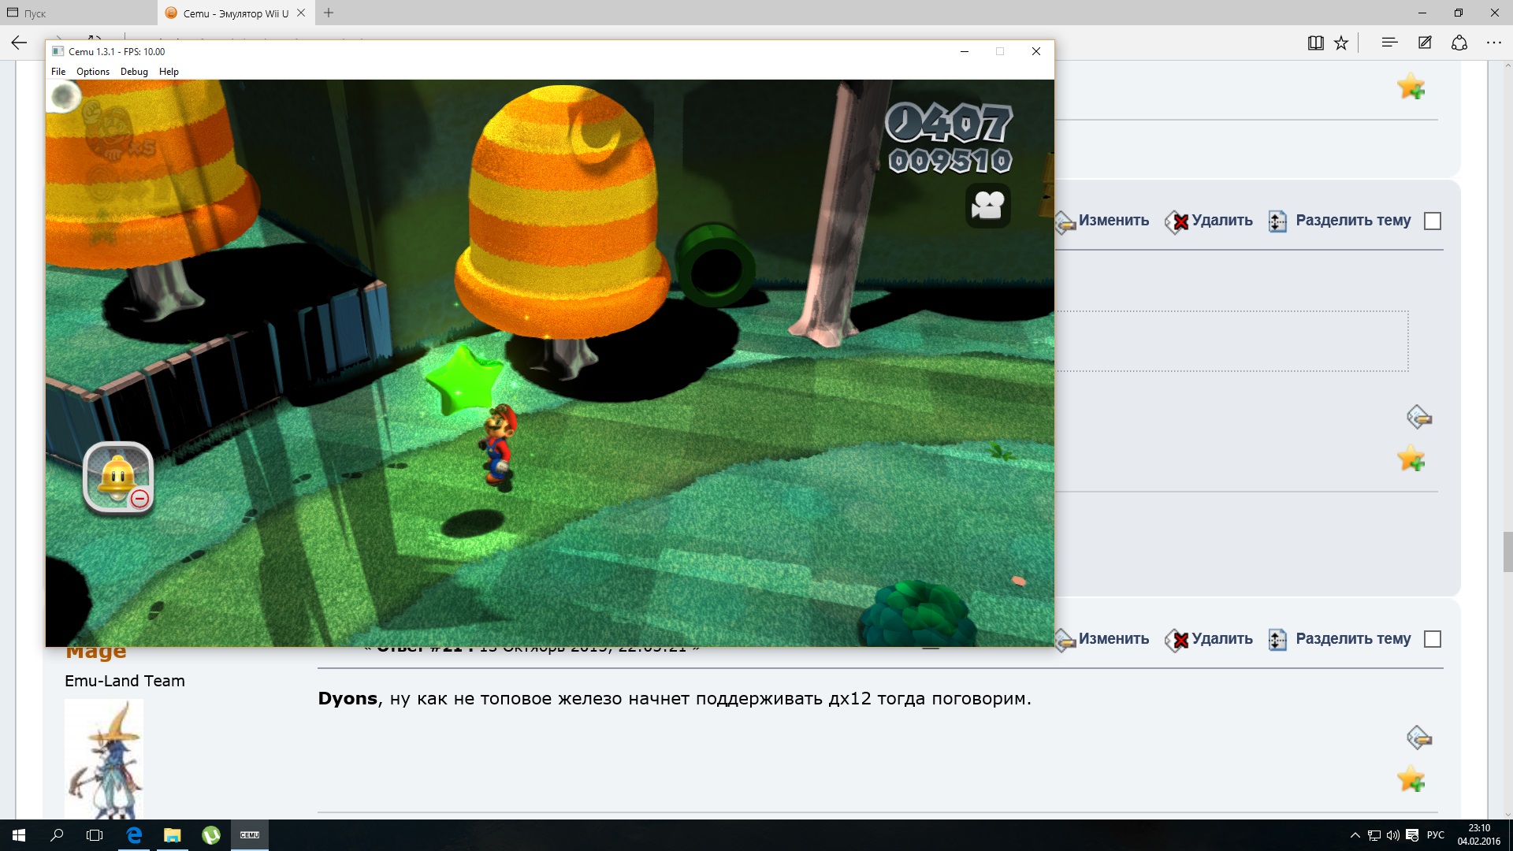
Task: Click the topmost gold star plus icon
Action: tap(1411, 86)
